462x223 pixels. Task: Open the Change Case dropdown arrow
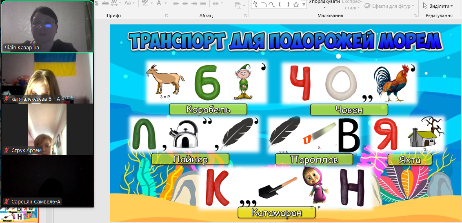pyautogui.click(x=133, y=3)
